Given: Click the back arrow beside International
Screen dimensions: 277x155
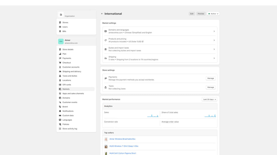Looking at the screenshot, I should click(x=102, y=14).
